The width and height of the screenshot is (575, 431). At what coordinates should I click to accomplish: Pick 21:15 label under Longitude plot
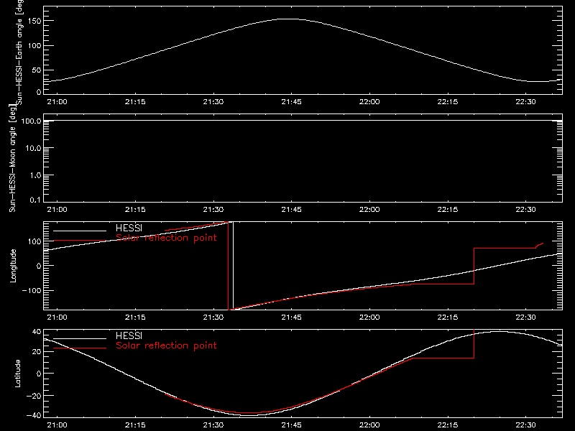(135, 318)
